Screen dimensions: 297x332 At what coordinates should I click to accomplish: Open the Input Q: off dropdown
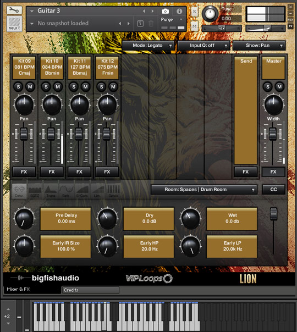point(204,45)
